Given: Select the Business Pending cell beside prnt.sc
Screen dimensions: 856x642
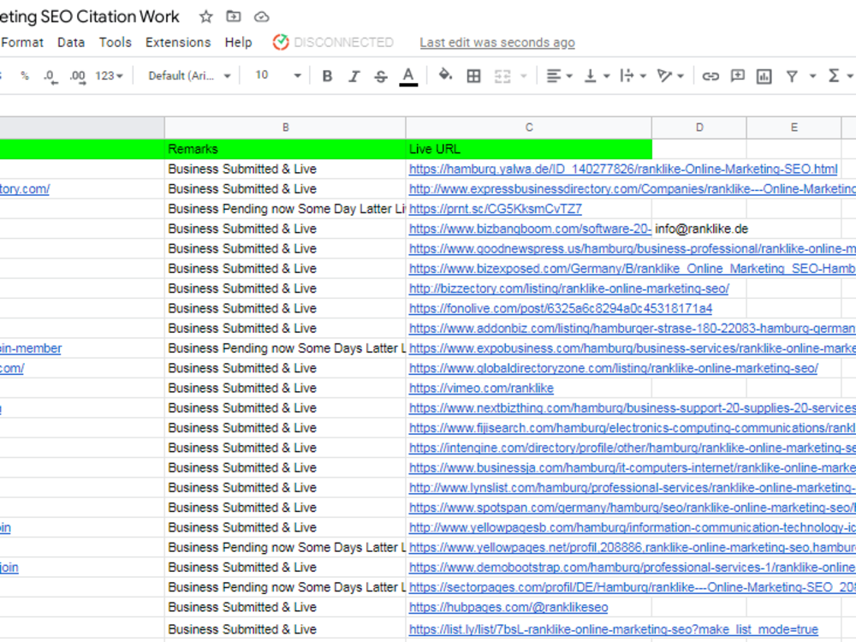Looking at the screenshot, I should click(x=285, y=209).
